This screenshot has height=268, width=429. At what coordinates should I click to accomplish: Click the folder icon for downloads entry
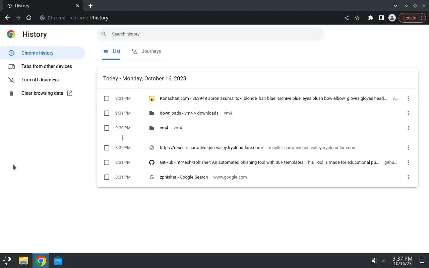[152, 113]
